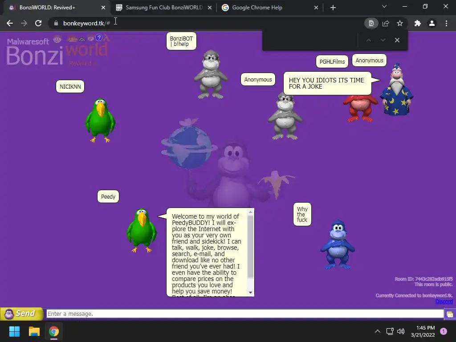Open the find-in-page search icon in the omnibox
Image resolution: width=456 pixels, height=342 pixels.
(371, 23)
